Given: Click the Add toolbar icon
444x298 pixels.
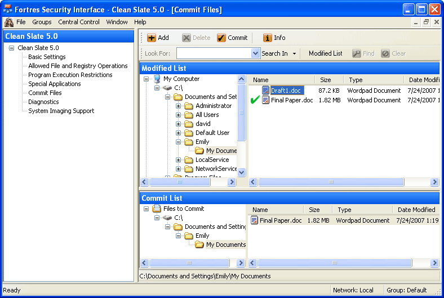Looking at the screenshot, I should [152, 38].
